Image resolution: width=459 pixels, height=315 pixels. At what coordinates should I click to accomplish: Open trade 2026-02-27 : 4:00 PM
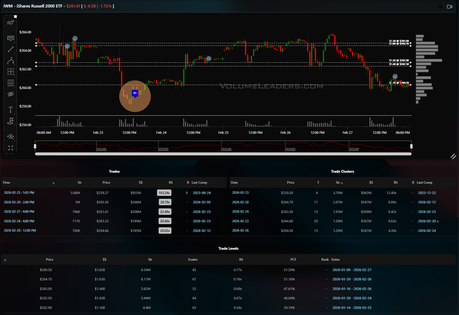tap(19, 212)
